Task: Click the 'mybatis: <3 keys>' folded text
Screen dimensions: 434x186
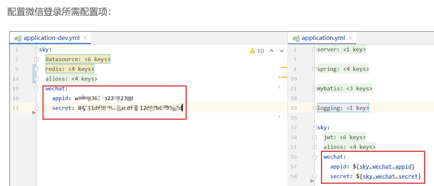Action: pyautogui.click(x=344, y=89)
